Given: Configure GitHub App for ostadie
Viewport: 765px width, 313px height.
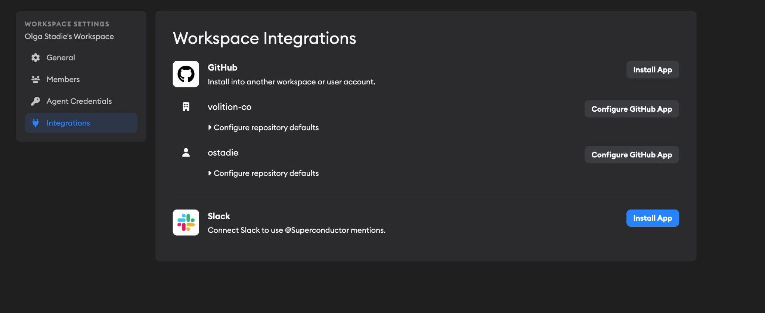Looking at the screenshot, I should pyautogui.click(x=632, y=155).
